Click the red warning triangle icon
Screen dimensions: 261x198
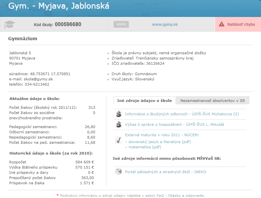click(222, 24)
